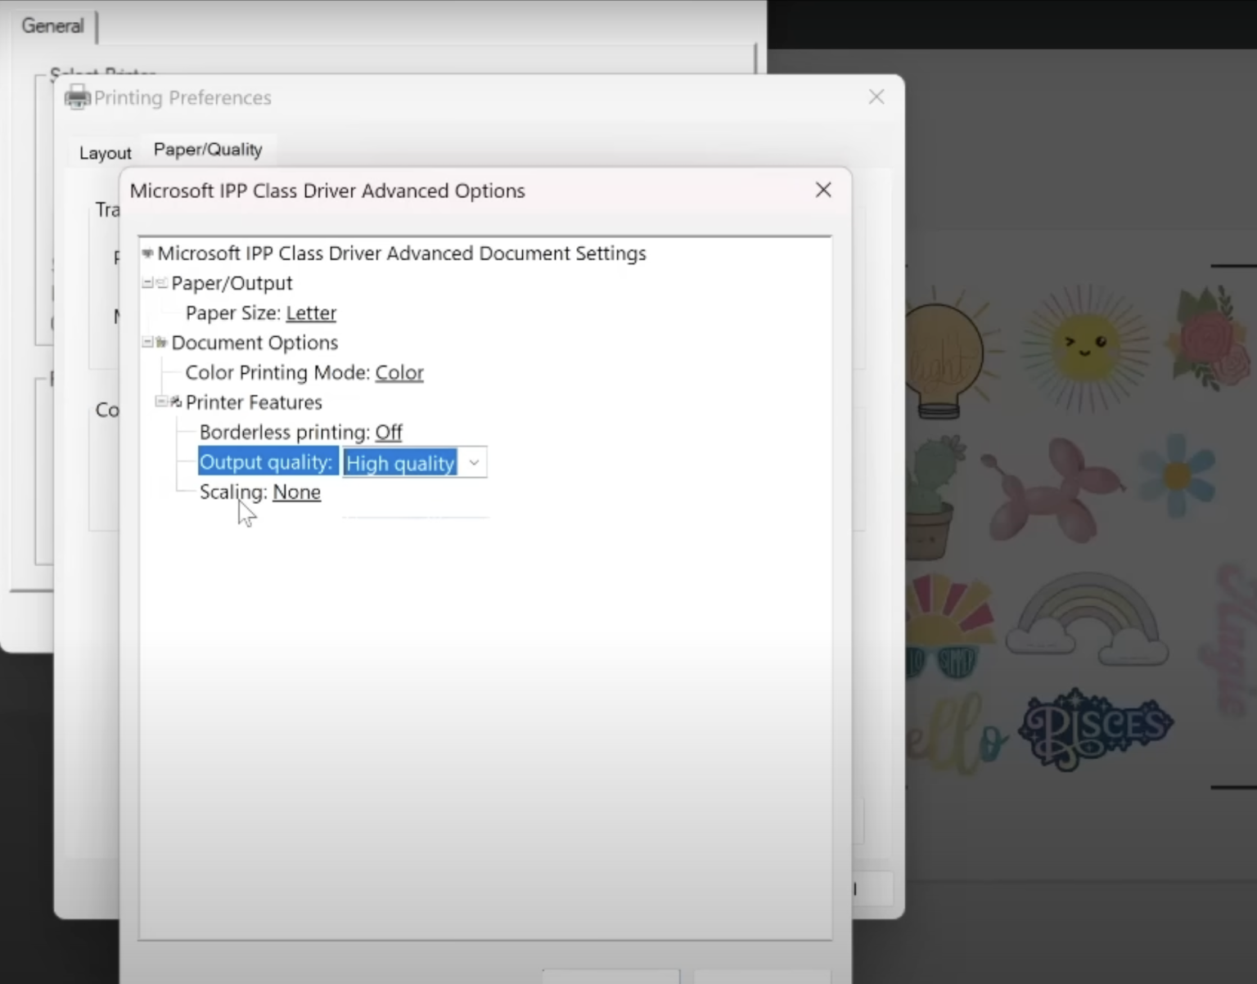Click the Color Printing Mode Color value
The height and width of the screenshot is (984, 1257).
pos(399,373)
